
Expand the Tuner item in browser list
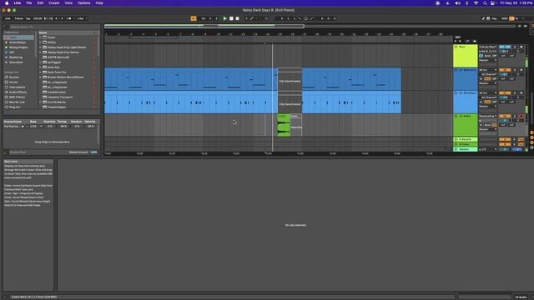(x=40, y=37)
